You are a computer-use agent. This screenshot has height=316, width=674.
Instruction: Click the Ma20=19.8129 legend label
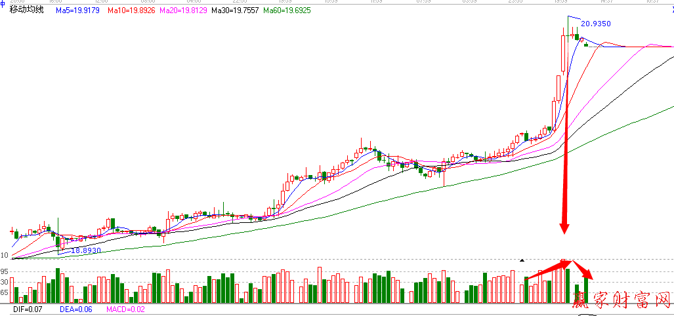coord(185,11)
